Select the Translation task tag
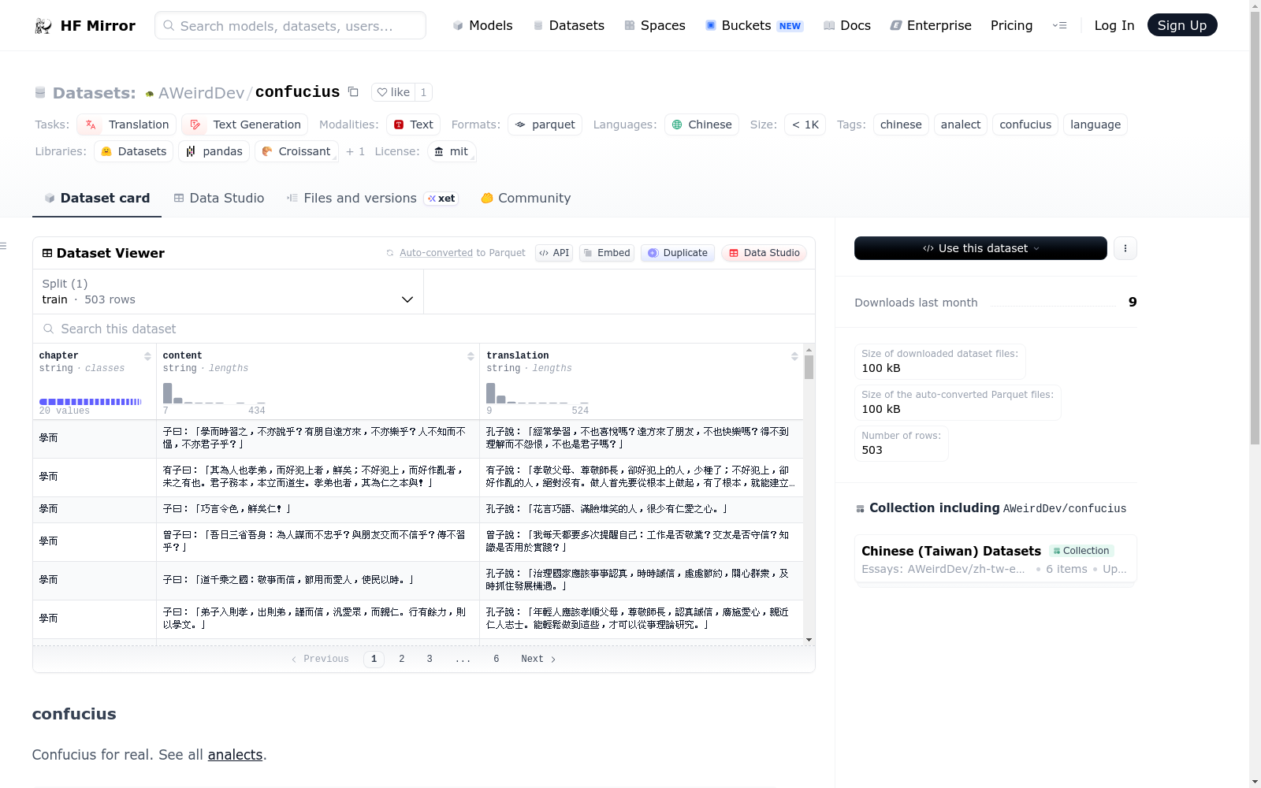This screenshot has width=1261, height=788. pyautogui.click(x=127, y=125)
